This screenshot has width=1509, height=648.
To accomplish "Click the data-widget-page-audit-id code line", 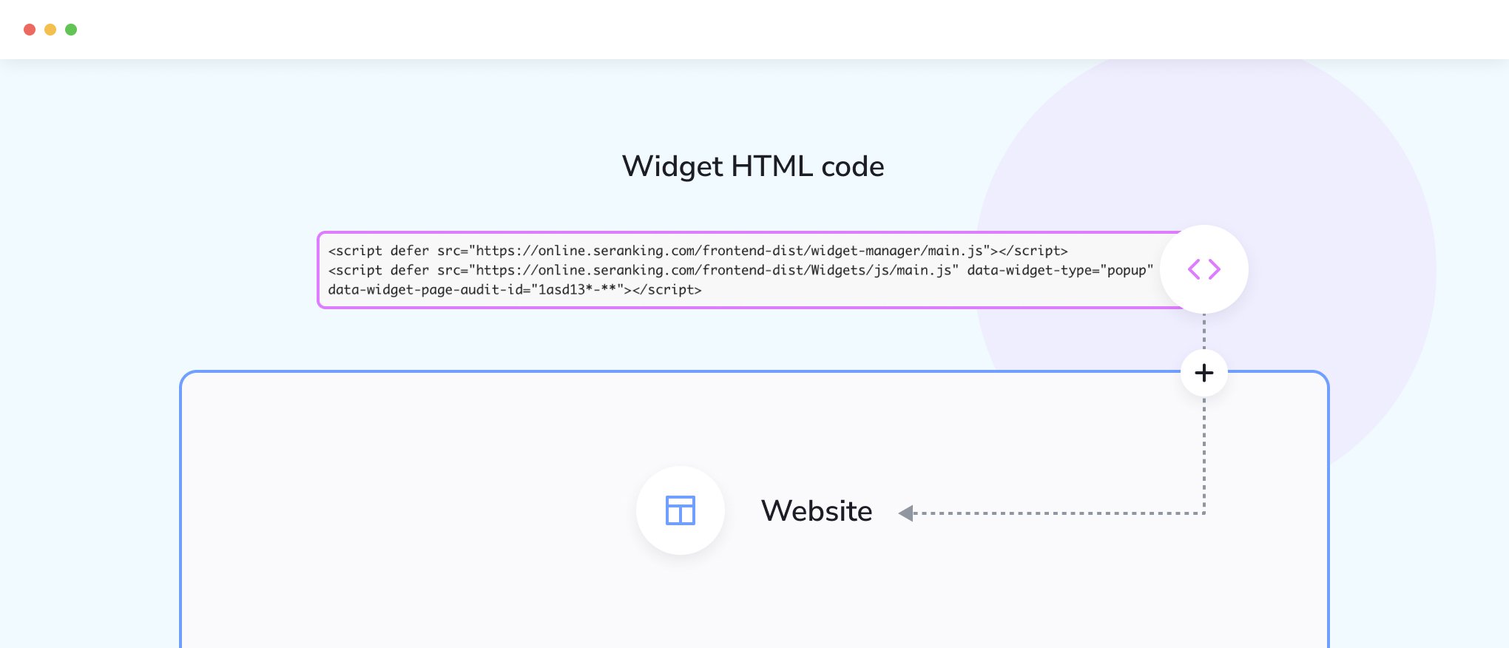I will tap(515, 289).
